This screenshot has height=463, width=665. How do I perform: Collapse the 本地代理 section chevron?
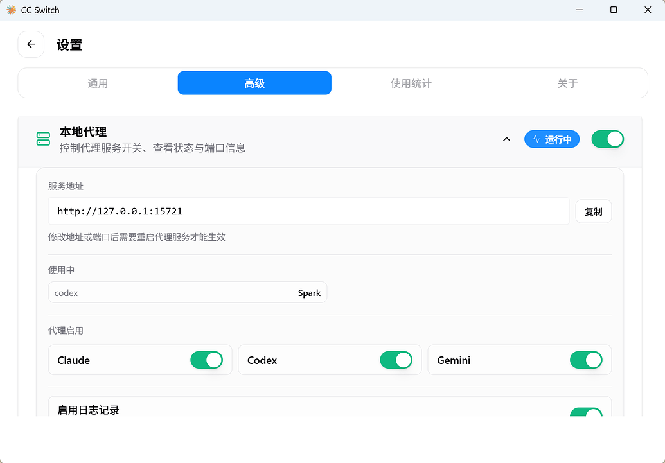click(506, 139)
